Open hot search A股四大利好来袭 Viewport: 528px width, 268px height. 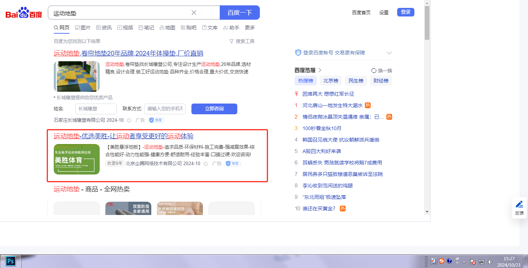pyautogui.click(x=322, y=151)
